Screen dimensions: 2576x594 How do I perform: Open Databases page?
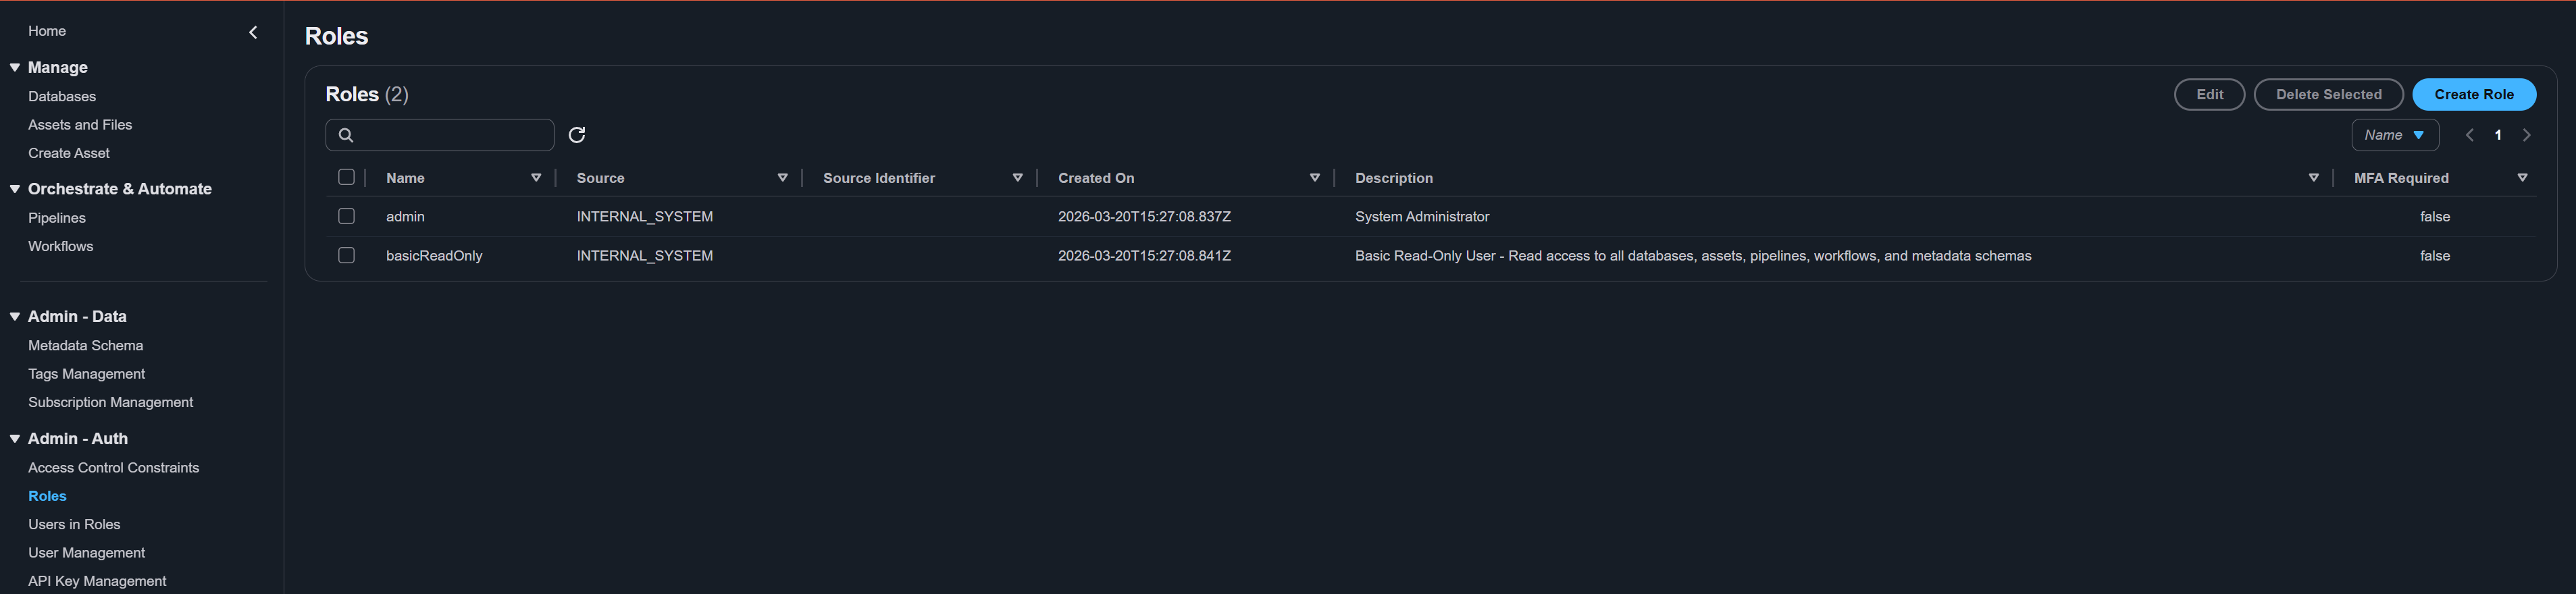pyautogui.click(x=62, y=96)
